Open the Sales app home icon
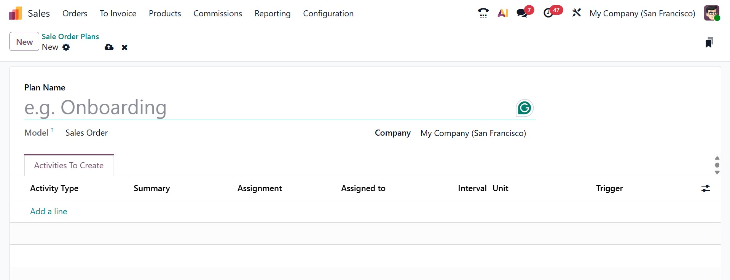The height and width of the screenshot is (280, 730). click(16, 14)
